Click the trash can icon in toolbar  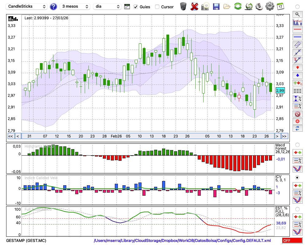(x=183, y=6)
